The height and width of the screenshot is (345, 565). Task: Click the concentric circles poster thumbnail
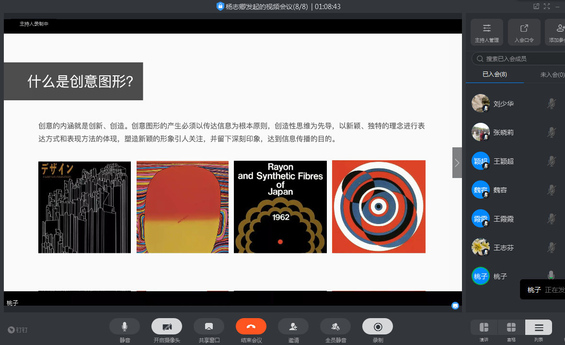coord(379,207)
